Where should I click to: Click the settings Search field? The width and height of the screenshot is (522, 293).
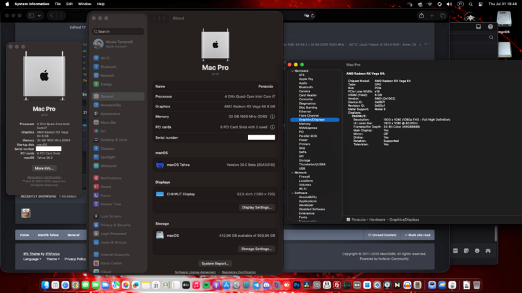click(117, 31)
